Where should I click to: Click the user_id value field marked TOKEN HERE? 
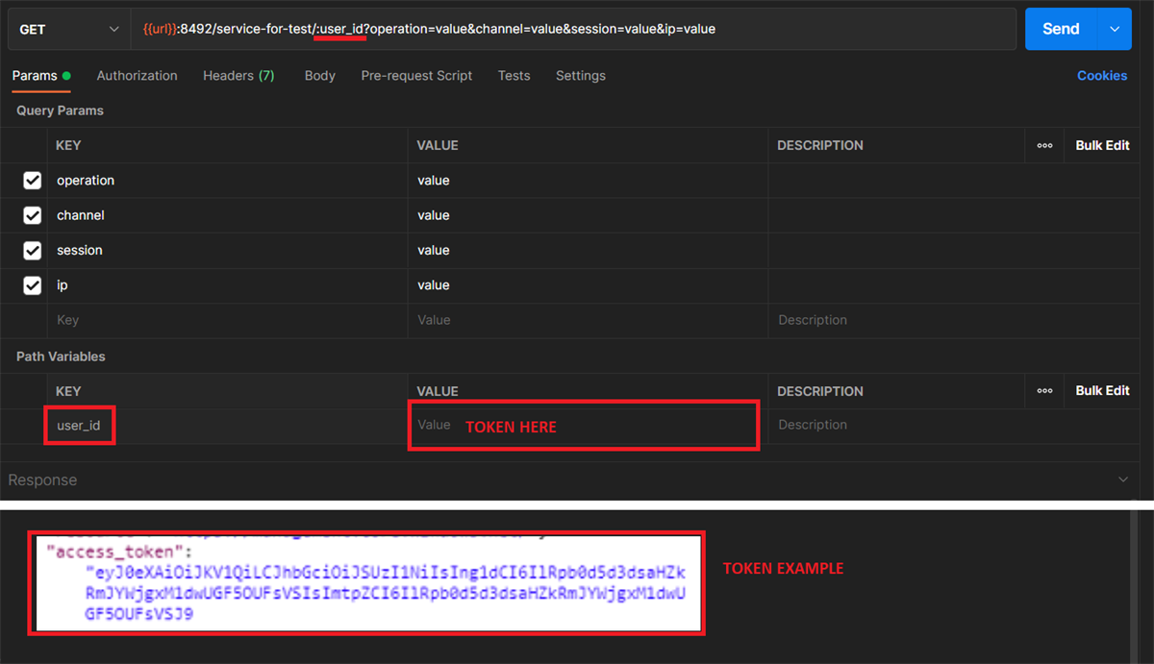click(x=577, y=424)
